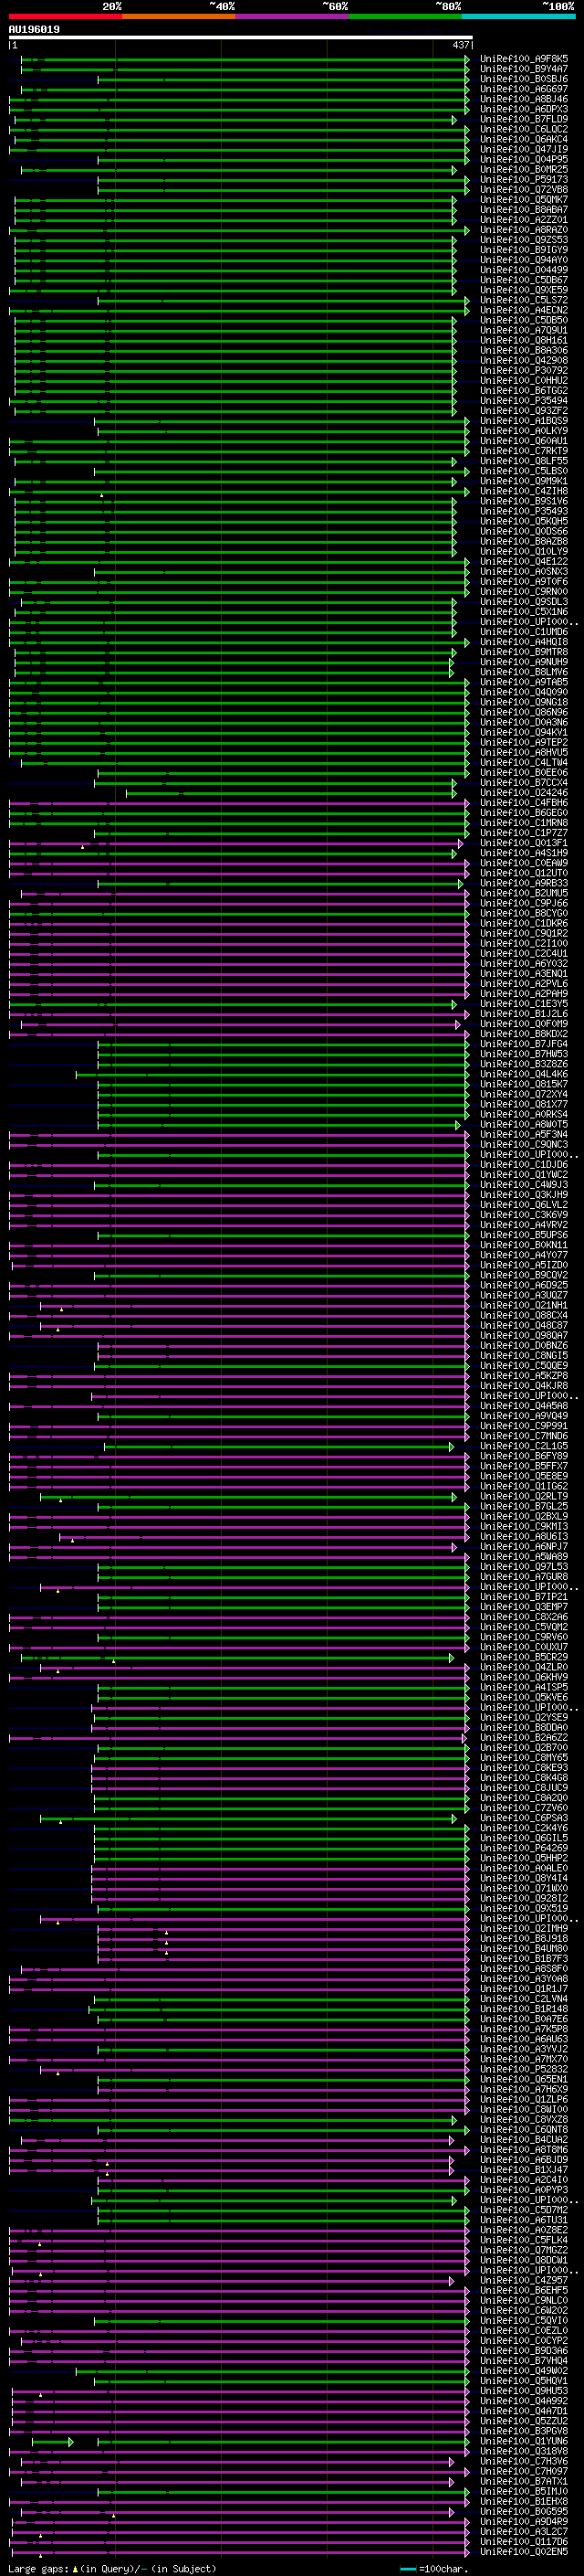
Task: Click the UniRef100_Q8H161 label
Action: click(x=524, y=340)
